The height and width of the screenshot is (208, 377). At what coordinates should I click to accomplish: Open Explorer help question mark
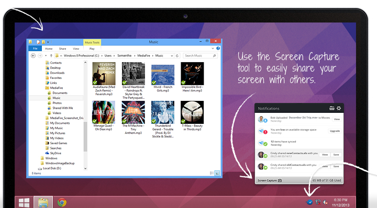[x=218, y=48]
